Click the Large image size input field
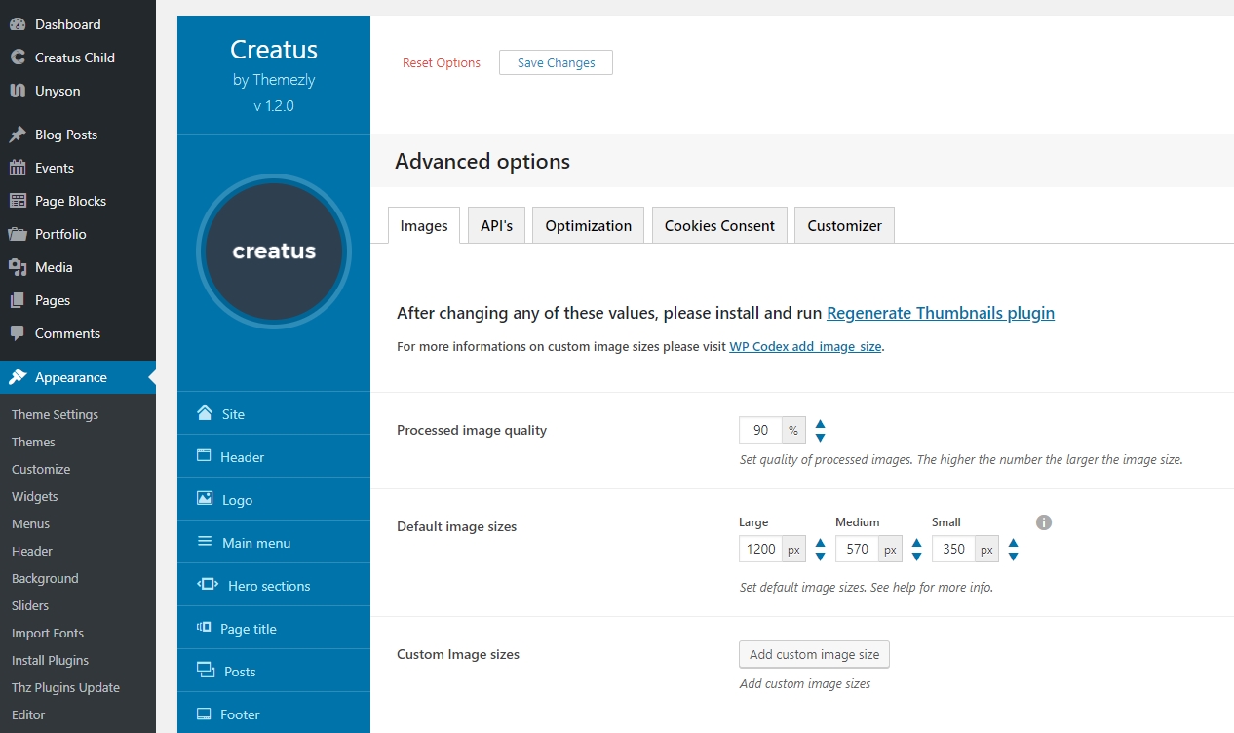The image size is (1234, 733). coord(760,549)
